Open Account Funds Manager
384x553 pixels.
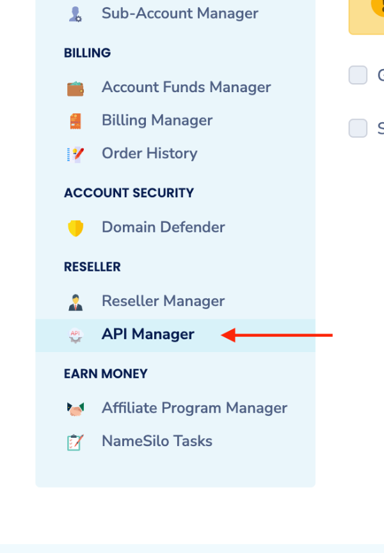point(186,87)
